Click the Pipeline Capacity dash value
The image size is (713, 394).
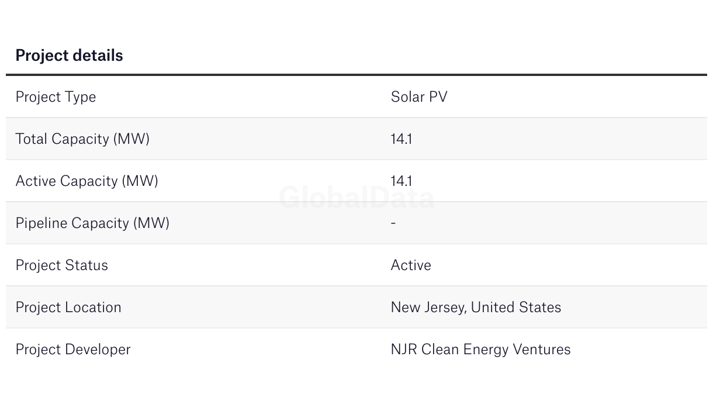click(393, 223)
